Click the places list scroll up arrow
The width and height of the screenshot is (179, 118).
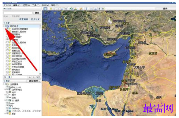40,26
